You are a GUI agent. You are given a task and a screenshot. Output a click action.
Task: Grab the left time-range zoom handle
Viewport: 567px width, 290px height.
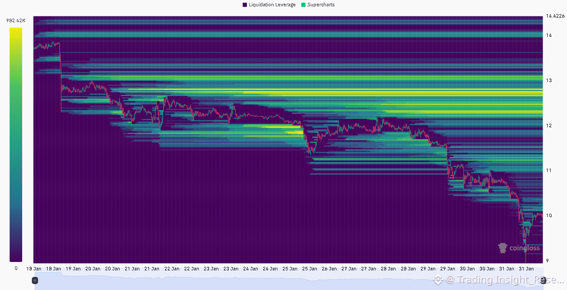coord(36,280)
